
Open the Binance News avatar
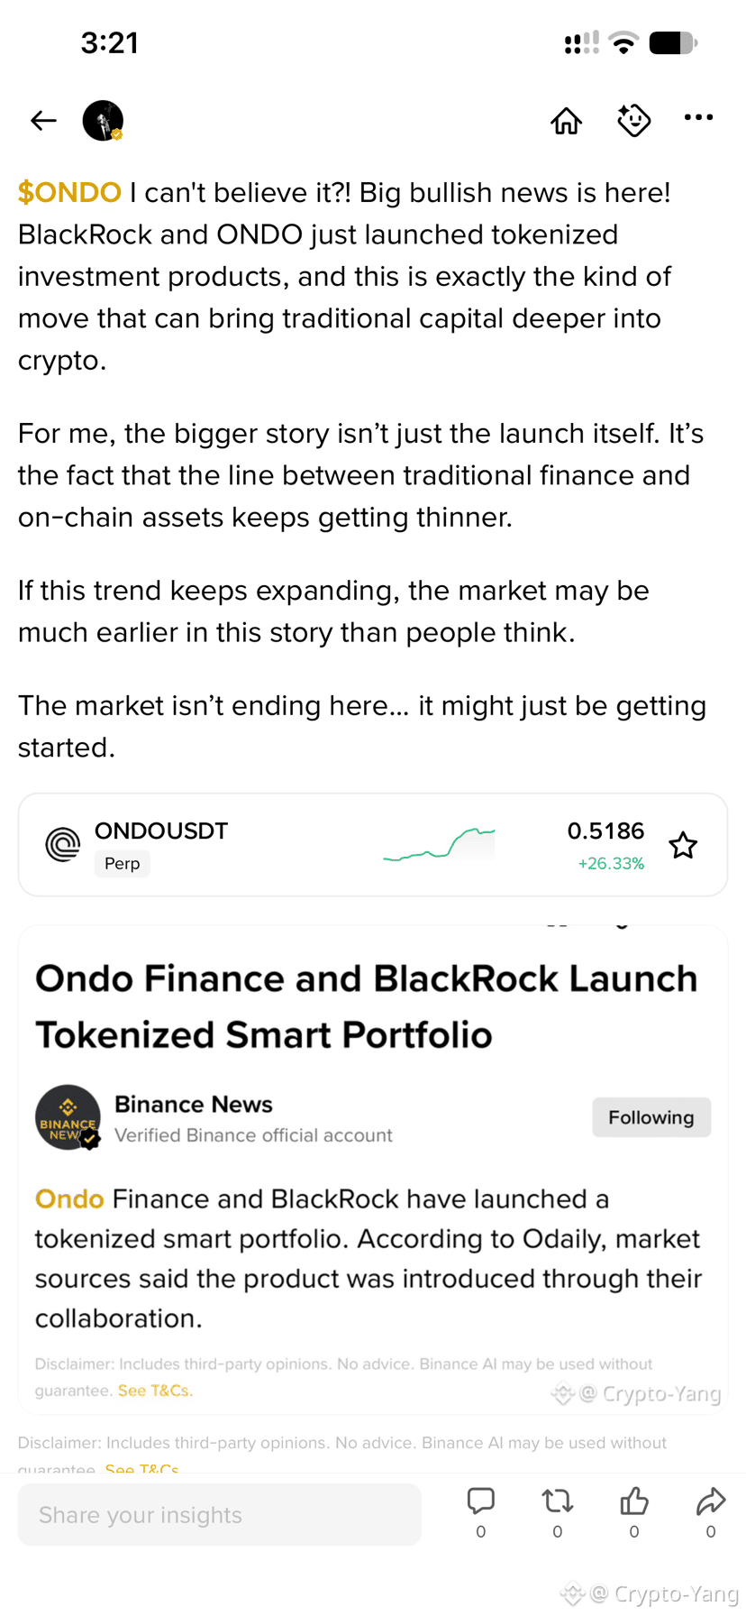pyautogui.click(x=68, y=1117)
